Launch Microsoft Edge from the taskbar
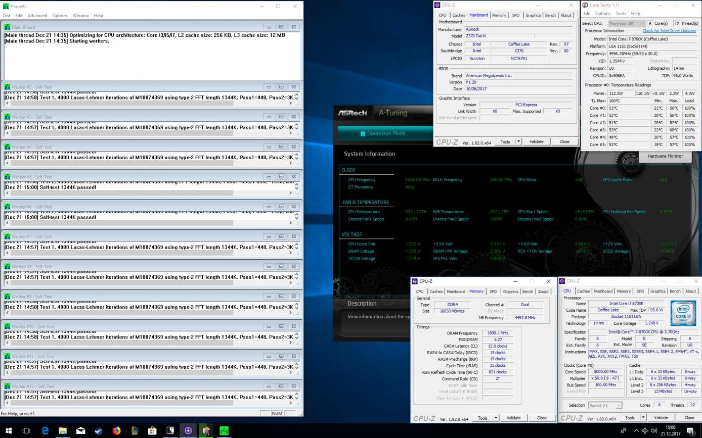Screen dimensions: 702x438 (x=45, y=430)
